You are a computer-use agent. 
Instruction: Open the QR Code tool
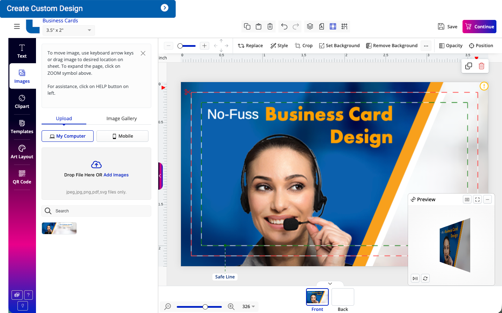pyautogui.click(x=22, y=177)
